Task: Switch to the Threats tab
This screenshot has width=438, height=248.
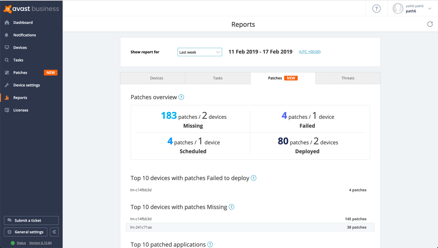Action: (x=348, y=78)
